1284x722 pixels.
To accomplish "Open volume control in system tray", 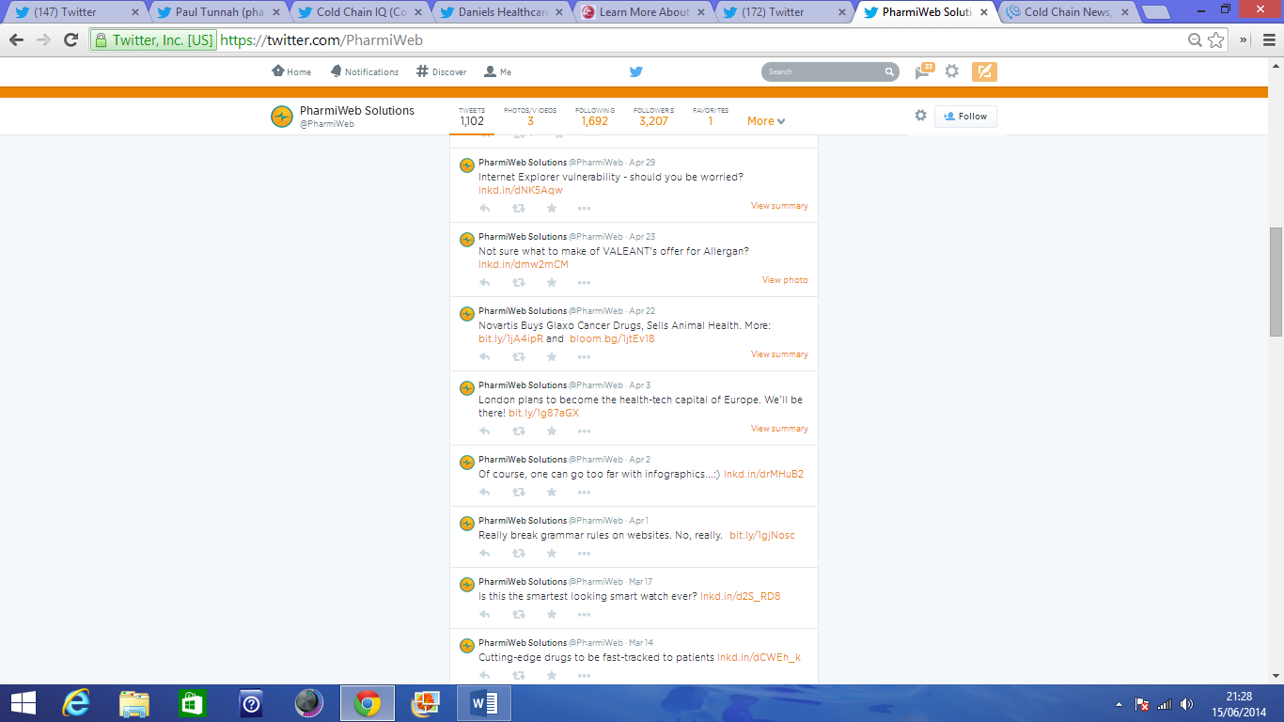I will pos(1186,703).
